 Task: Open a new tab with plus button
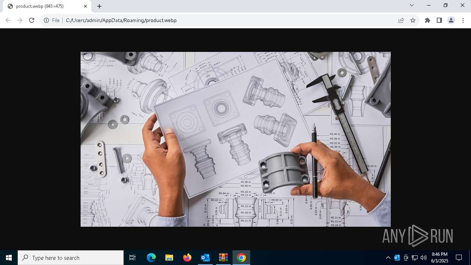pyautogui.click(x=99, y=6)
